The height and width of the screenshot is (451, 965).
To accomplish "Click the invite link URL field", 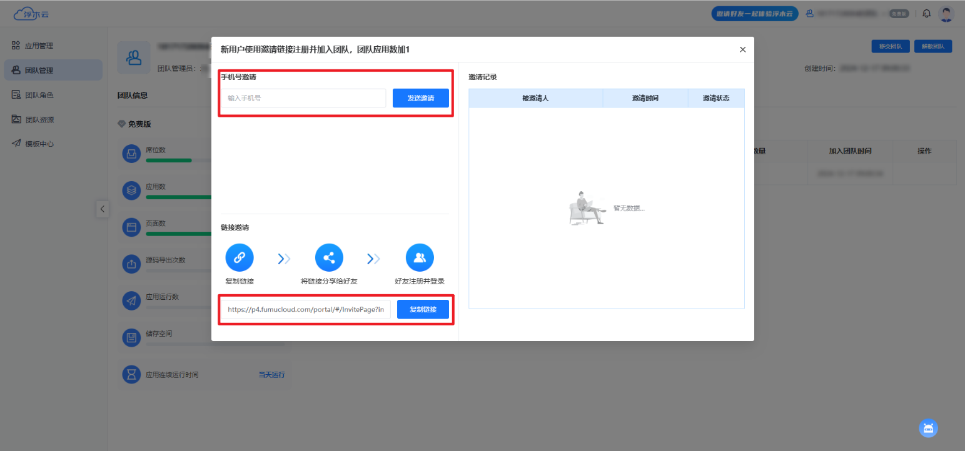I will coord(306,309).
